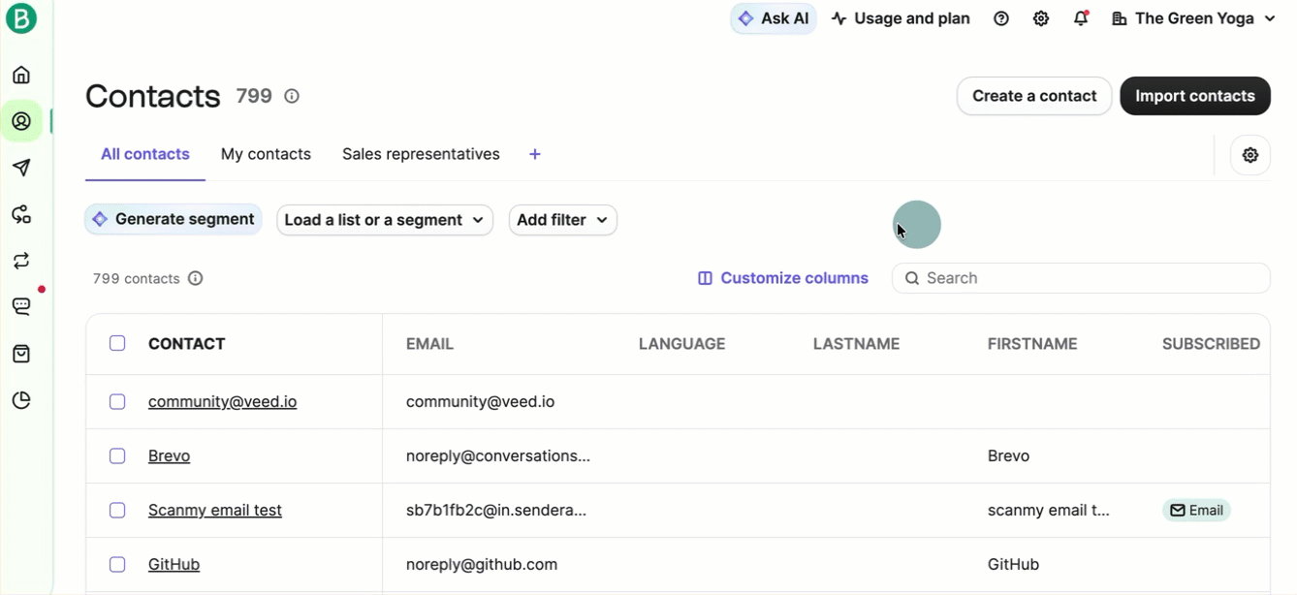
Task: Open Automations icon in the sidebar
Action: pos(21,214)
